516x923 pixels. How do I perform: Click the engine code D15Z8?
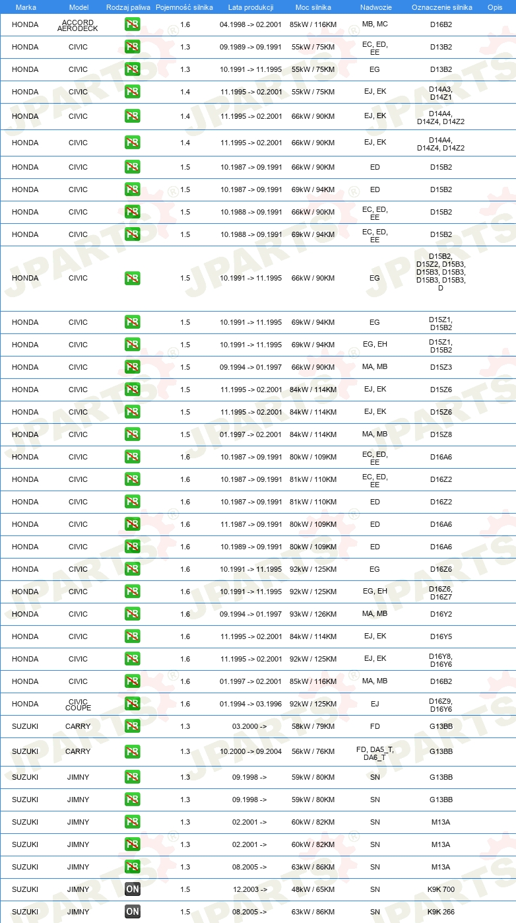[441, 434]
